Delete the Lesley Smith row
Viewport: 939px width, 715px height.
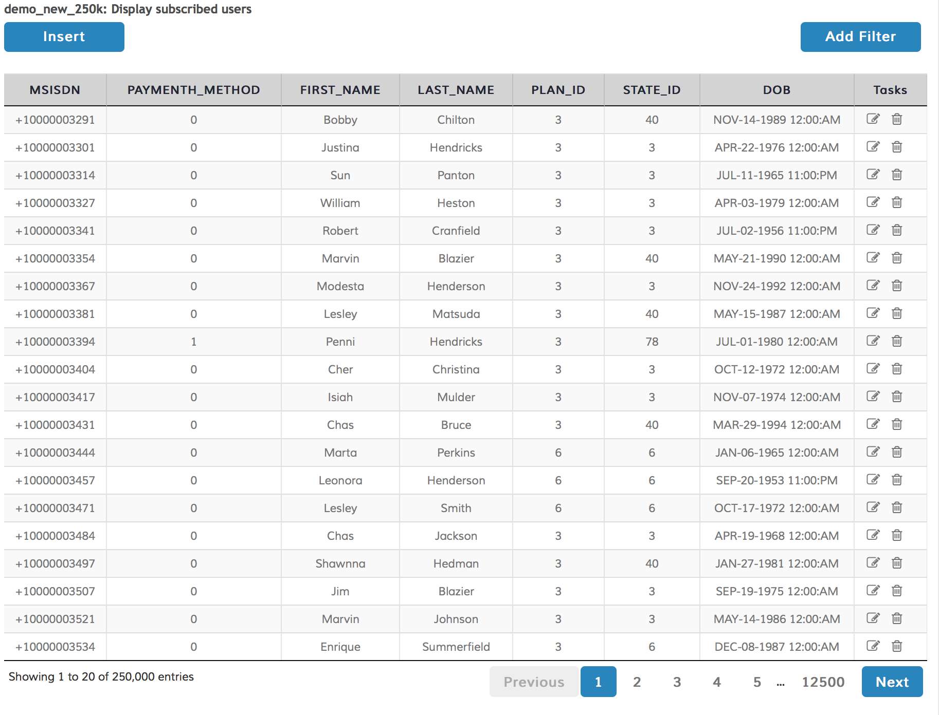coord(896,507)
